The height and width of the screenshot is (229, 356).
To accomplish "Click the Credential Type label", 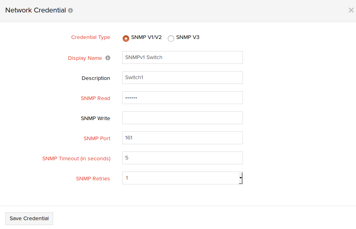I will point(91,37).
